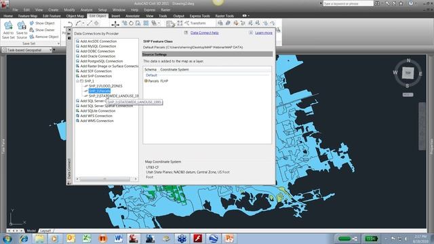Switch to the Object Map ribbon tab
This screenshot has width=434, height=244.
pos(75,16)
